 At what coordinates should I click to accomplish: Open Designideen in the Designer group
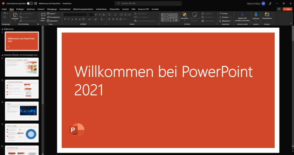pyautogui.click(x=267, y=16)
